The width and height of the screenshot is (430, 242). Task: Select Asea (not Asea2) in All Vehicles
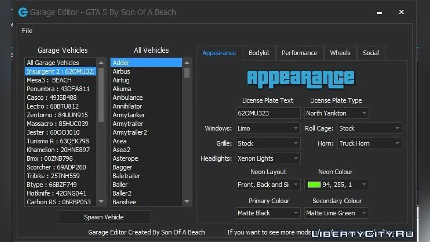coord(146,141)
